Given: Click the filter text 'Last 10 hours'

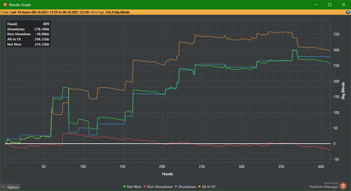Looking at the screenshot, I should [x=20, y=13].
